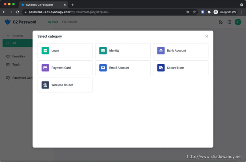Switch to the File Transfer tab
Viewport: 246px width, 162px height.
[x=69, y=22]
